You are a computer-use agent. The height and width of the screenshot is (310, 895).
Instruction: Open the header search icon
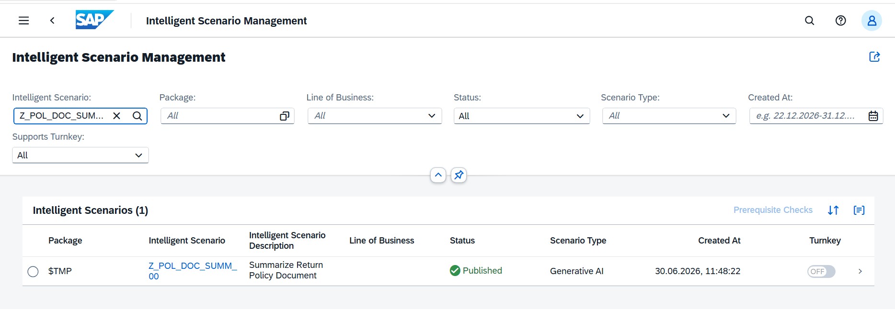810,21
